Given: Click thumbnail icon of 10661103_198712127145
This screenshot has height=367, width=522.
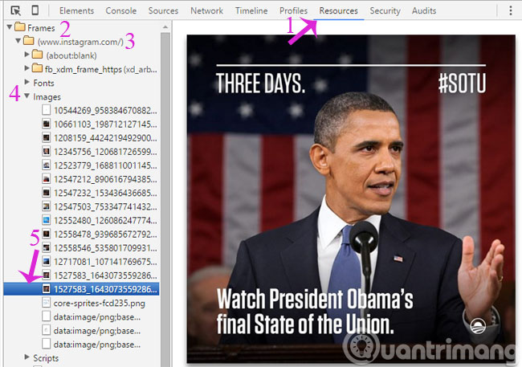Looking at the screenshot, I should pos(47,124).
